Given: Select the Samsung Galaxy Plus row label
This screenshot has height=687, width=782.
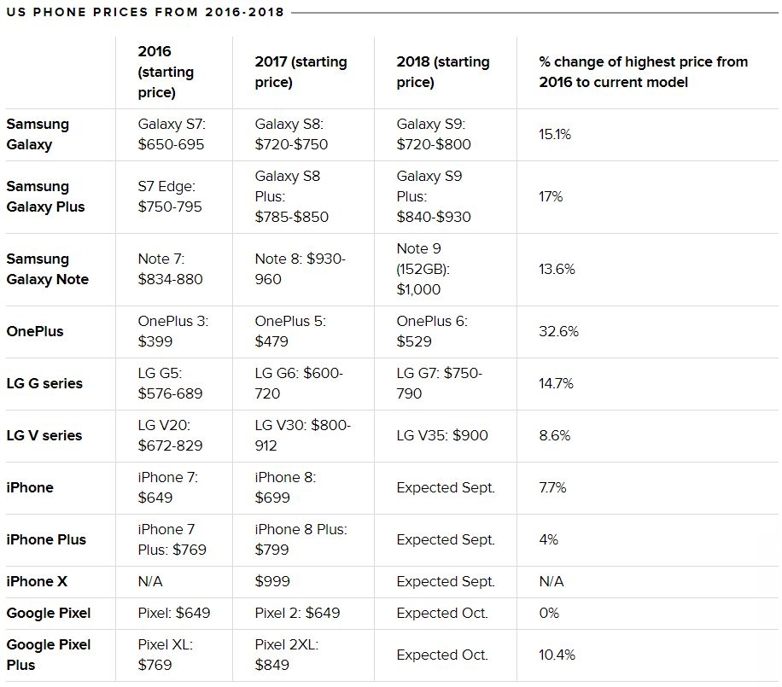Looking at the screenshot, I should coord(46,196).
